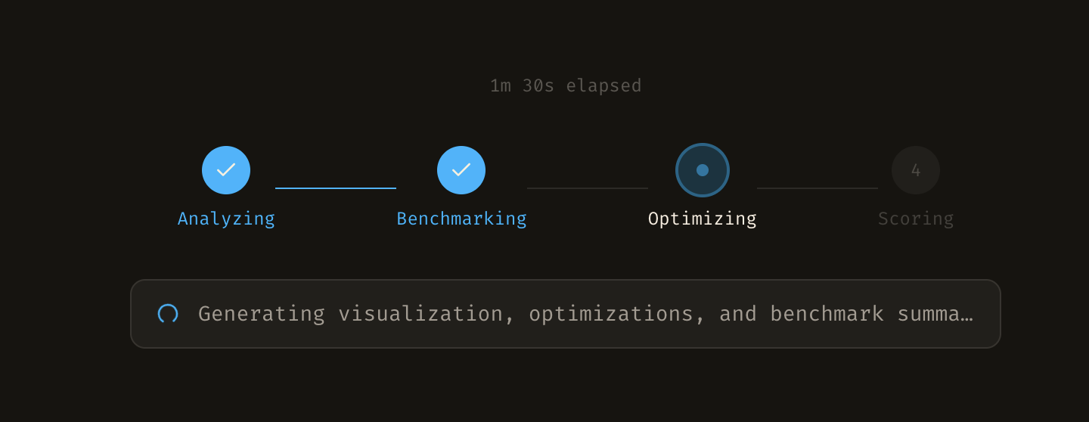Click the blue progress line after Analyzing
Screen dimensions: 1089x422
(336, 188)
